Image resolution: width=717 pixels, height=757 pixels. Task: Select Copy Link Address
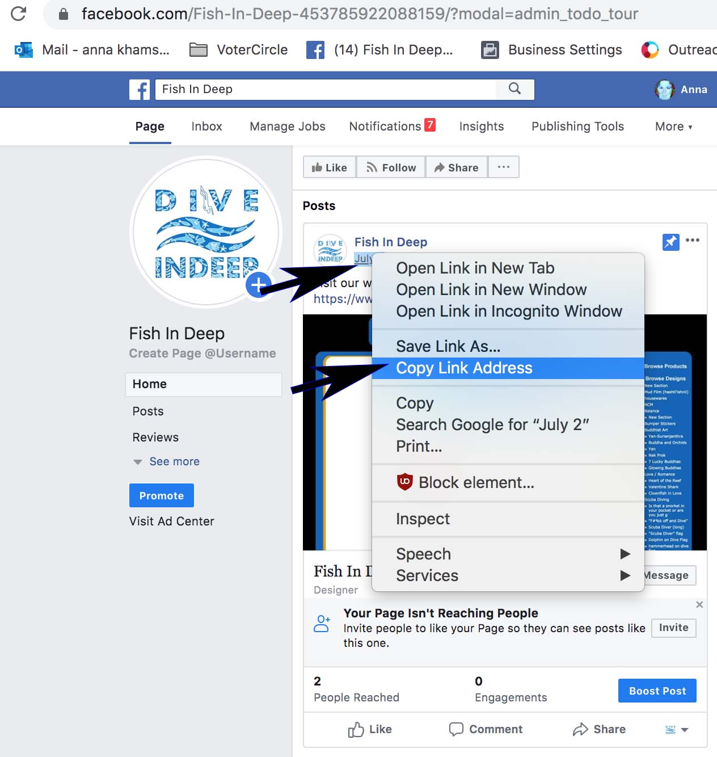click(x=508, y=368)
